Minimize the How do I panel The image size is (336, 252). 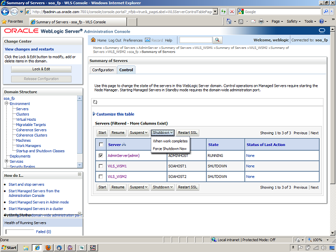click(x=79, y=175)
